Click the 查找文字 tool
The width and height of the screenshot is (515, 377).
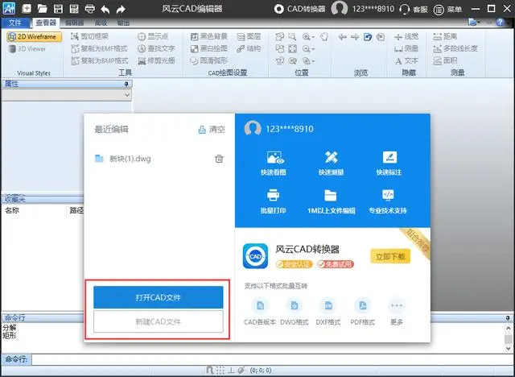[156, 48]
